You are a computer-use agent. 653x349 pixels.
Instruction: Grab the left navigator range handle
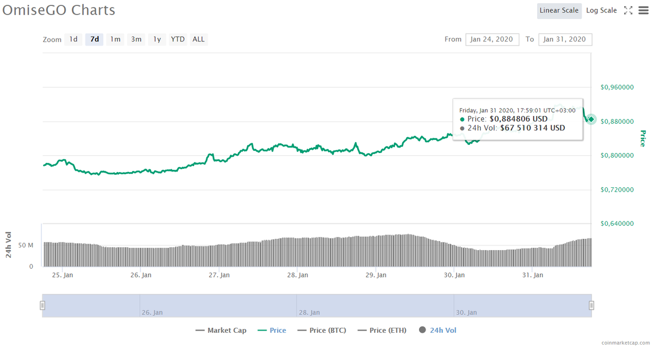(42, 306)
